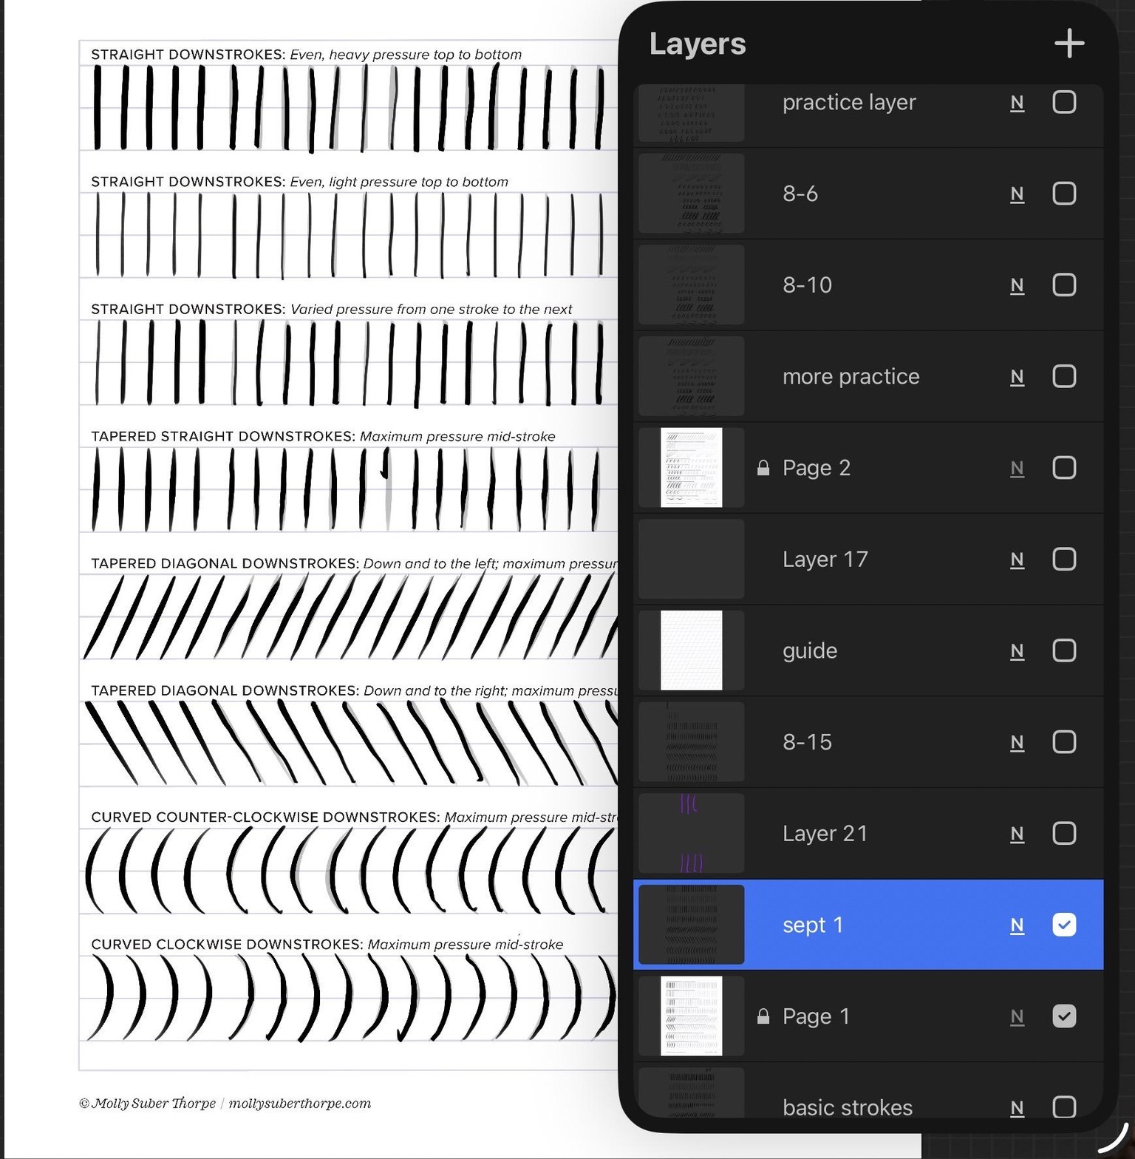Toggle visibility checkbox for 8-10 layer

tap(1064, 285)
